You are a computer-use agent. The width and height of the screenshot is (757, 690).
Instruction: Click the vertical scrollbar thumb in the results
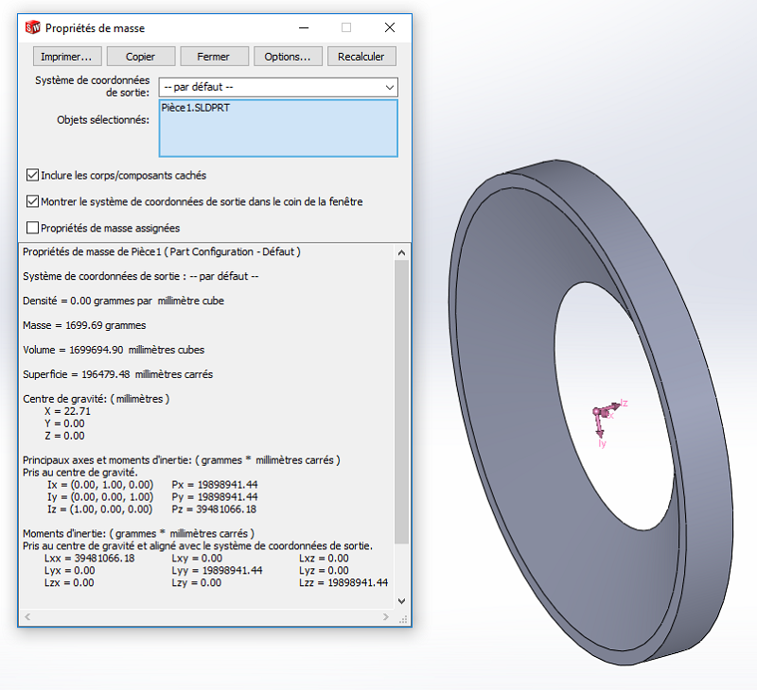coord(401,402)
